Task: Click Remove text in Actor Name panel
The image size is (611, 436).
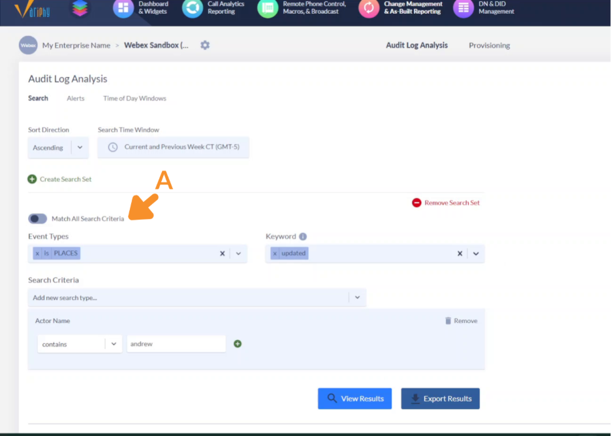Action: click(x=465, y=320)
